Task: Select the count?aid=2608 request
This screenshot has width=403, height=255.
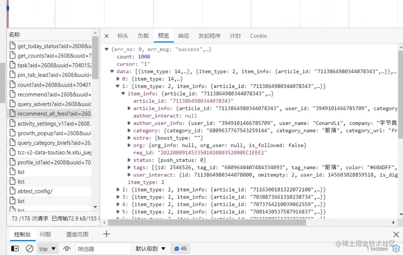Action: coord(50,85)
